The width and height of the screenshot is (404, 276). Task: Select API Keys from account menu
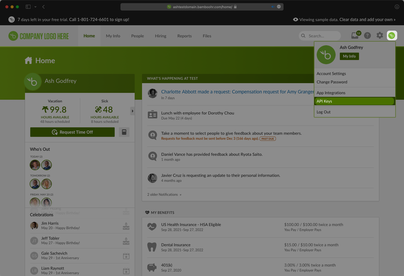point(354,101)
